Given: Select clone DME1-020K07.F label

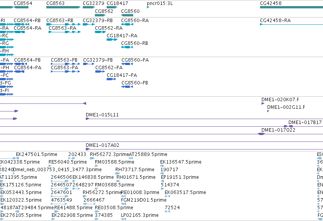Looking at the screenshot, I should tap(280, 99).
